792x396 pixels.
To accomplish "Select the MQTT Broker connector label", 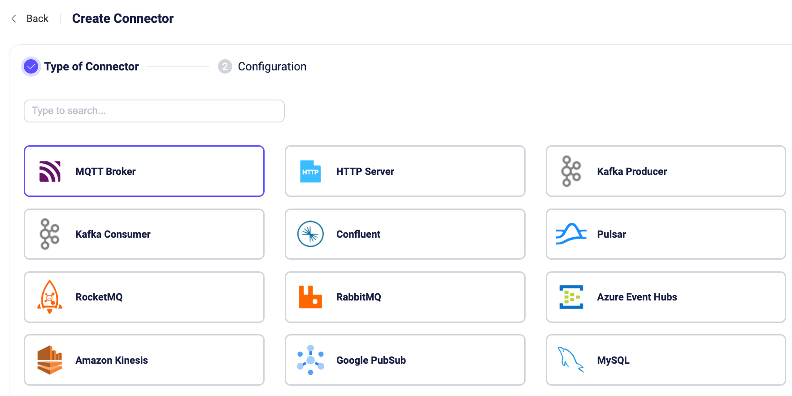I will click(105, 171).
